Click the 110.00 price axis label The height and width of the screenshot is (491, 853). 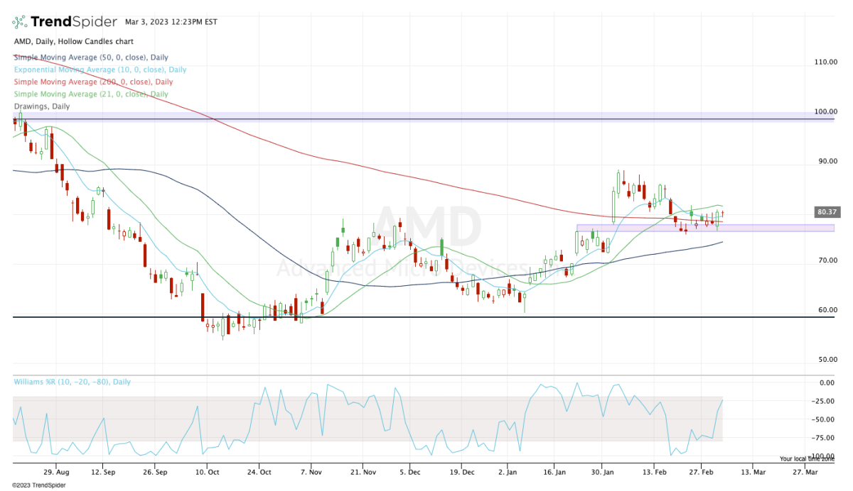click(826, 62)
